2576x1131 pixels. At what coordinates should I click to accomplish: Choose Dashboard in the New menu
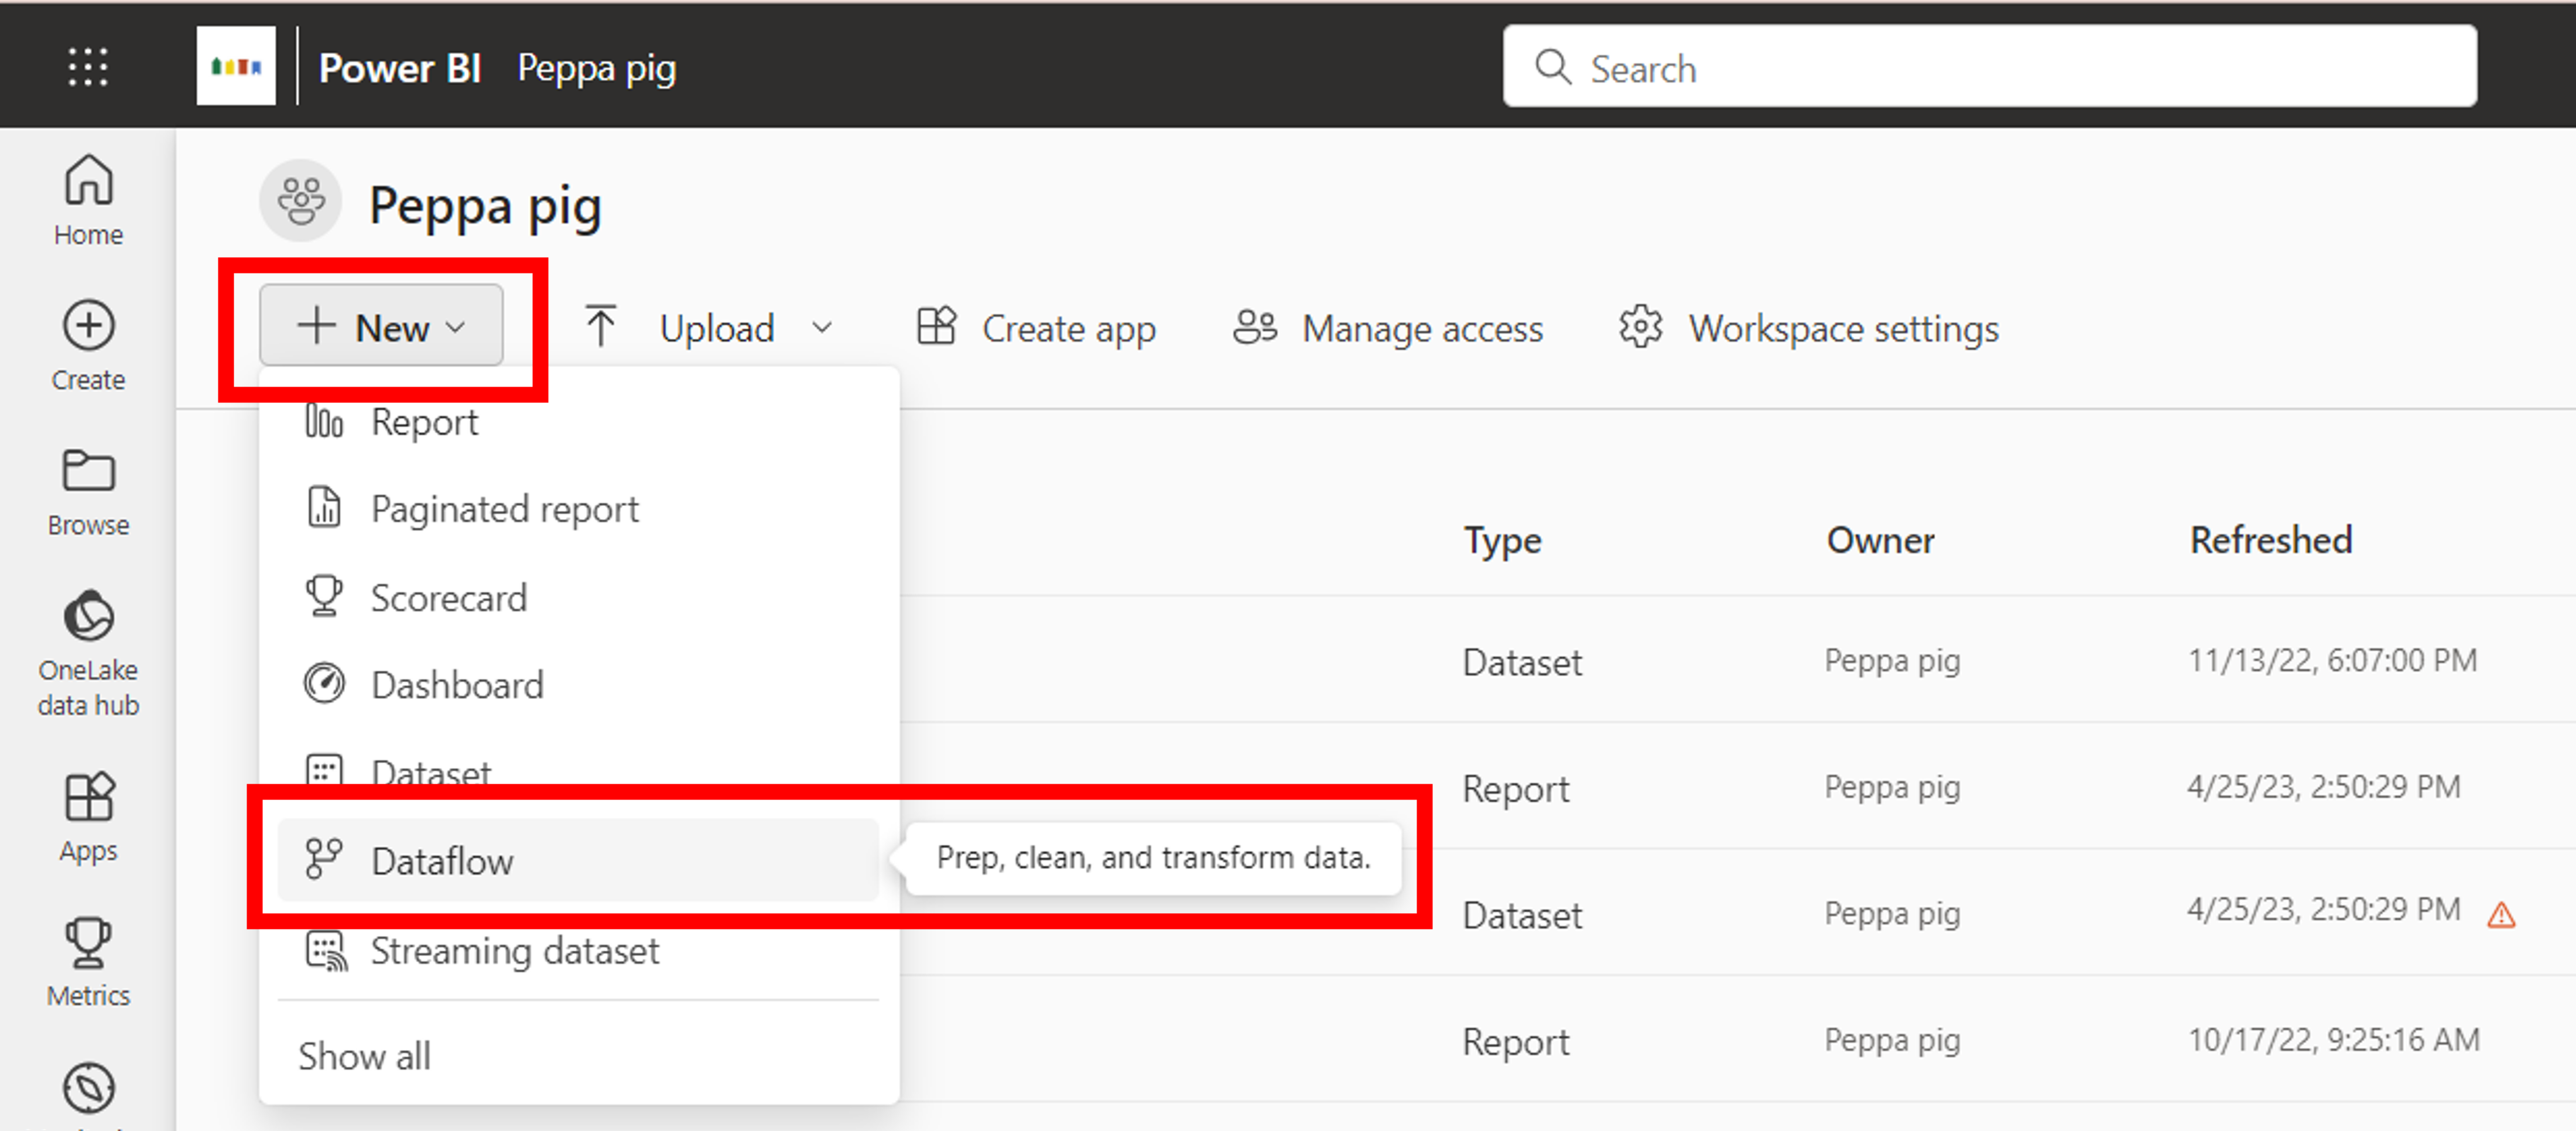pyautogui.click(x=578, y=685)
